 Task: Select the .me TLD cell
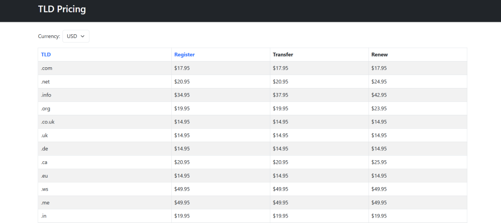coord(105,203)
